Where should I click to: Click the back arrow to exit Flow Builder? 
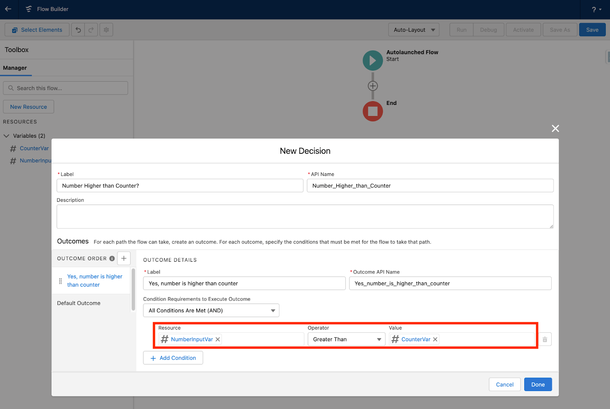pyautogui.click(x=8, y=9)
